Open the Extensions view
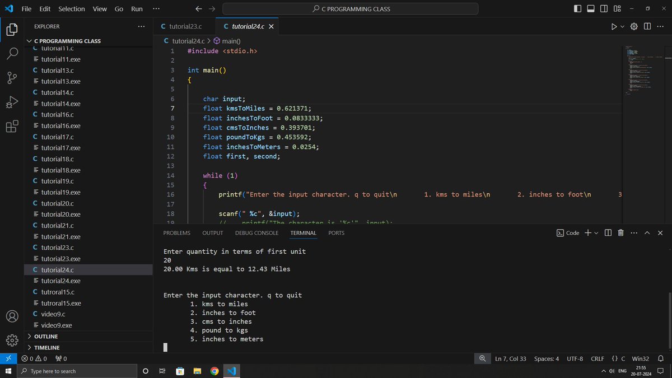 coord(12,127)
